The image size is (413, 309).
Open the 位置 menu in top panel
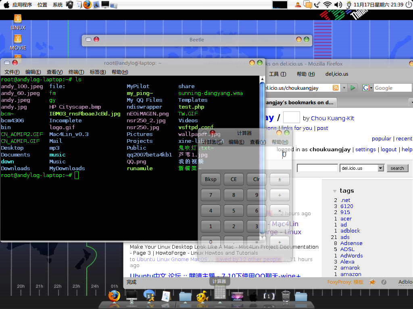point(42,5)
